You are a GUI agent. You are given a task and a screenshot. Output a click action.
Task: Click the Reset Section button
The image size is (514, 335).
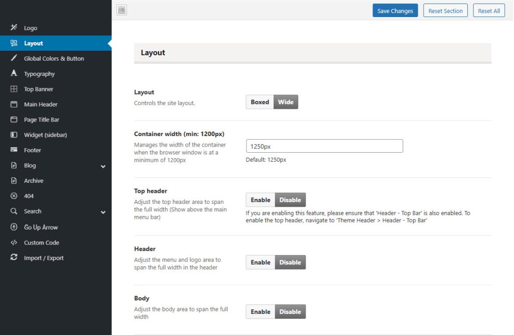click(445, 11)
